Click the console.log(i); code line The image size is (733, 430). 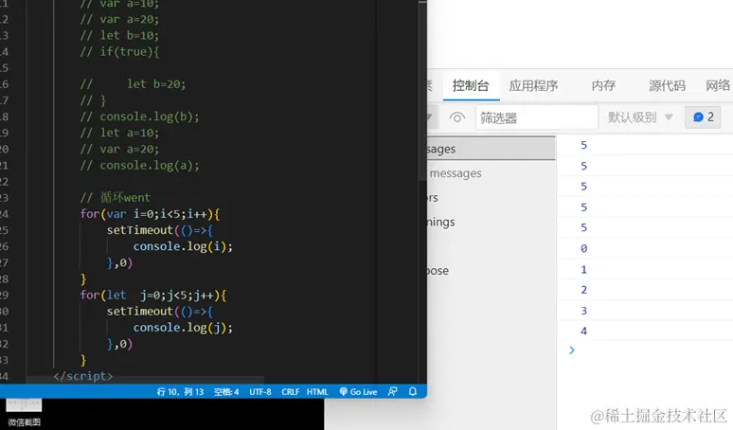click(183, 246)
